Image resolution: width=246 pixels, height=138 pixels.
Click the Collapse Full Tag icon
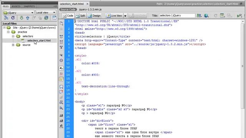(61, 37)
